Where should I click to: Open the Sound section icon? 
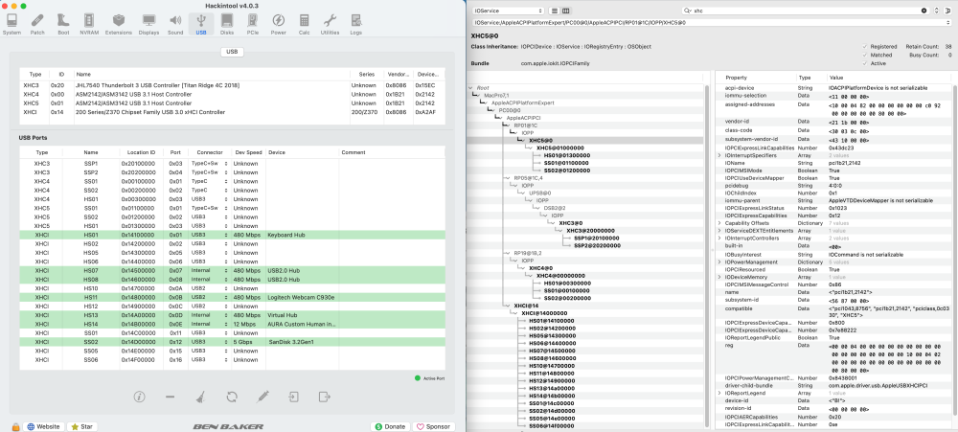pyautogui.click(x=175, y=25)
